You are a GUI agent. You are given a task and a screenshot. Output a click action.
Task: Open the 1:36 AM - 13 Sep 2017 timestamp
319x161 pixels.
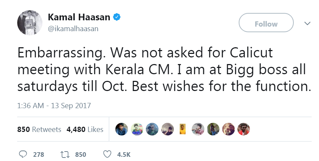(x=54, y=106)
